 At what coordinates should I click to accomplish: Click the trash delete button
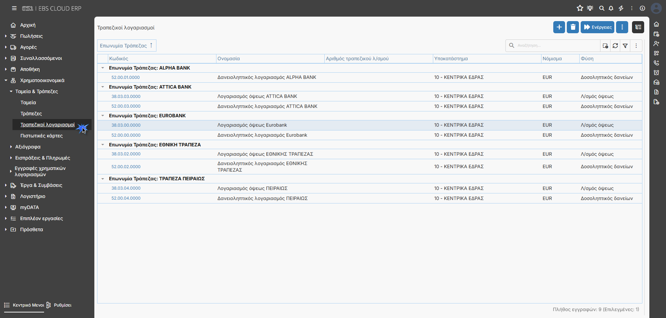tap(573, 27)
